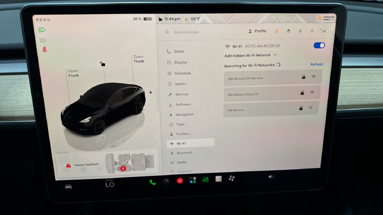This screenshot has height=215, width=383.
Task: Open the calendar app in dock
Action: 218,179
